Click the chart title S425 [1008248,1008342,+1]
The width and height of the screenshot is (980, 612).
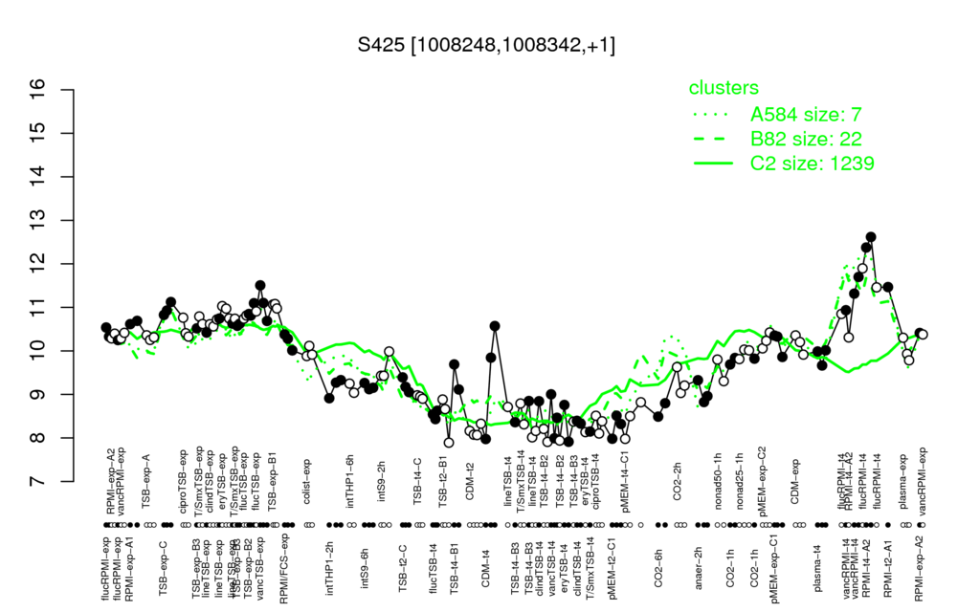point(486,45)
